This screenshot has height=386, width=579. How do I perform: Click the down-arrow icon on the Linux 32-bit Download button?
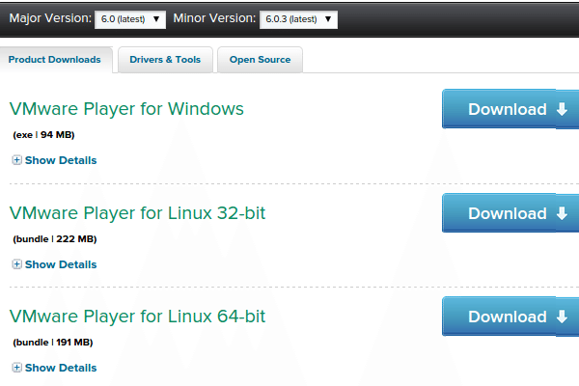pyautogui.click(x=563, y=213)
